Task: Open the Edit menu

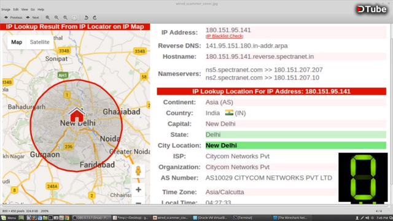Action: pyautogui.click(x=16, y=10)
